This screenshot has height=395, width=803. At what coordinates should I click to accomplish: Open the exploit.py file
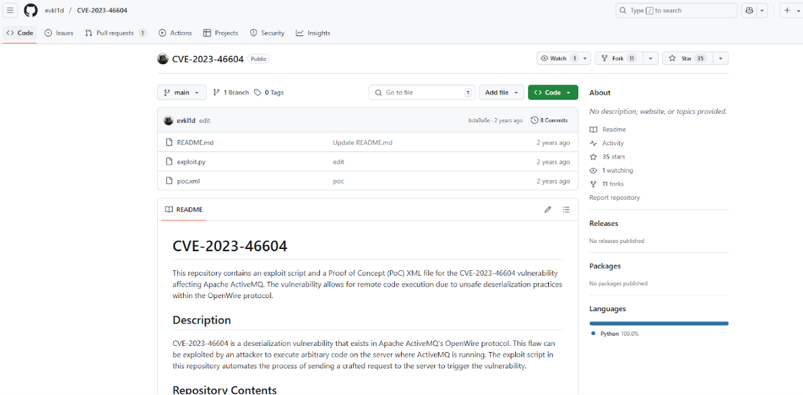coord(191,162)
